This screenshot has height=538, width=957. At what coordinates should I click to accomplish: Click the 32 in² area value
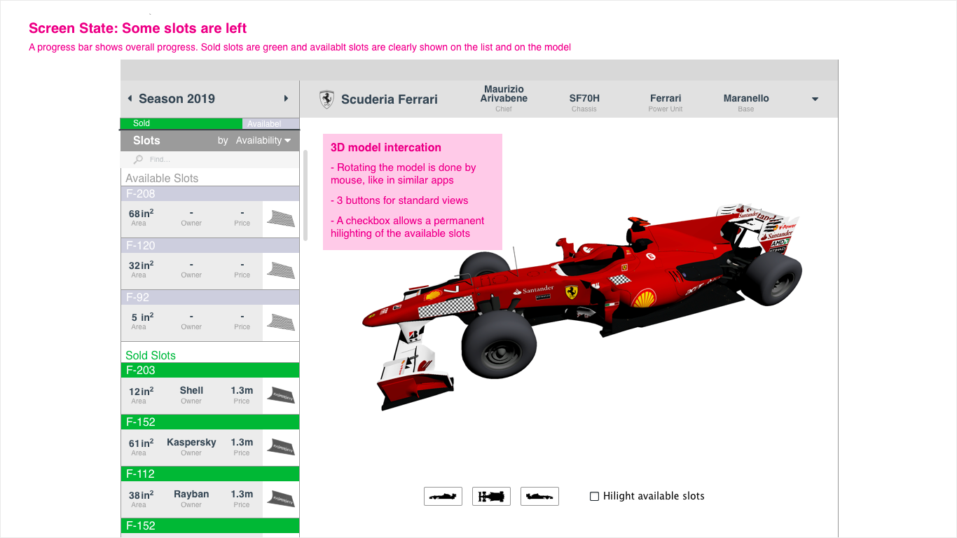[x=142, y=265]
